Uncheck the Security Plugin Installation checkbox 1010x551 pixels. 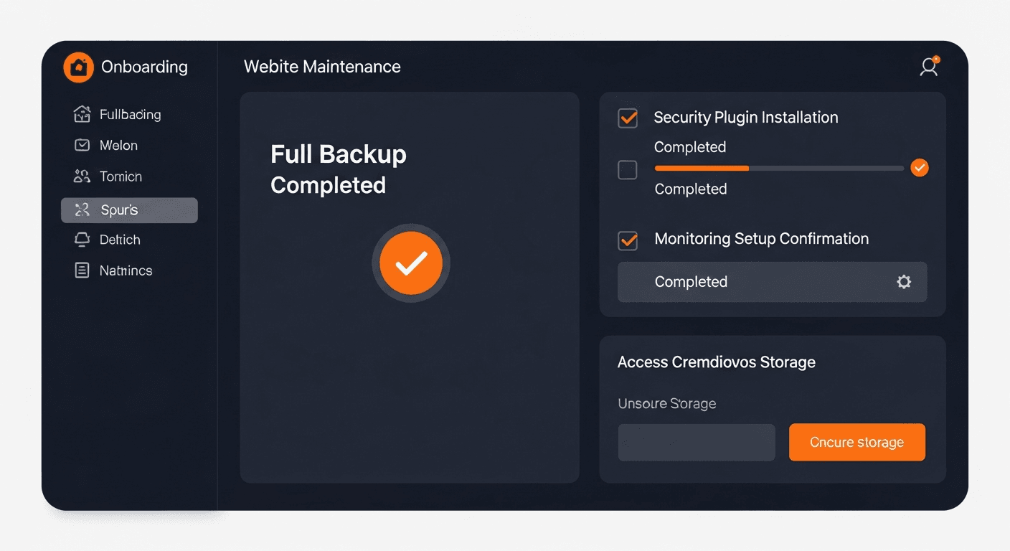627,118
